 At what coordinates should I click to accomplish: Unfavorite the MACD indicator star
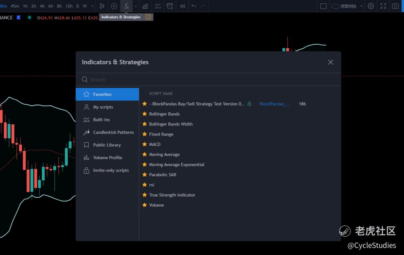[144, 144]
